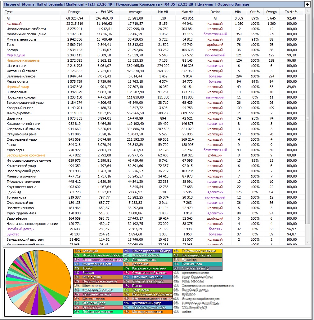Sort by the Crit % column header
The image size is (314, 320).
tap(255, 12)
